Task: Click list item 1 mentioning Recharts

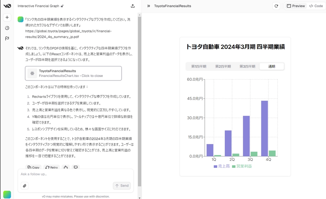Action: [x=82, y=97]
